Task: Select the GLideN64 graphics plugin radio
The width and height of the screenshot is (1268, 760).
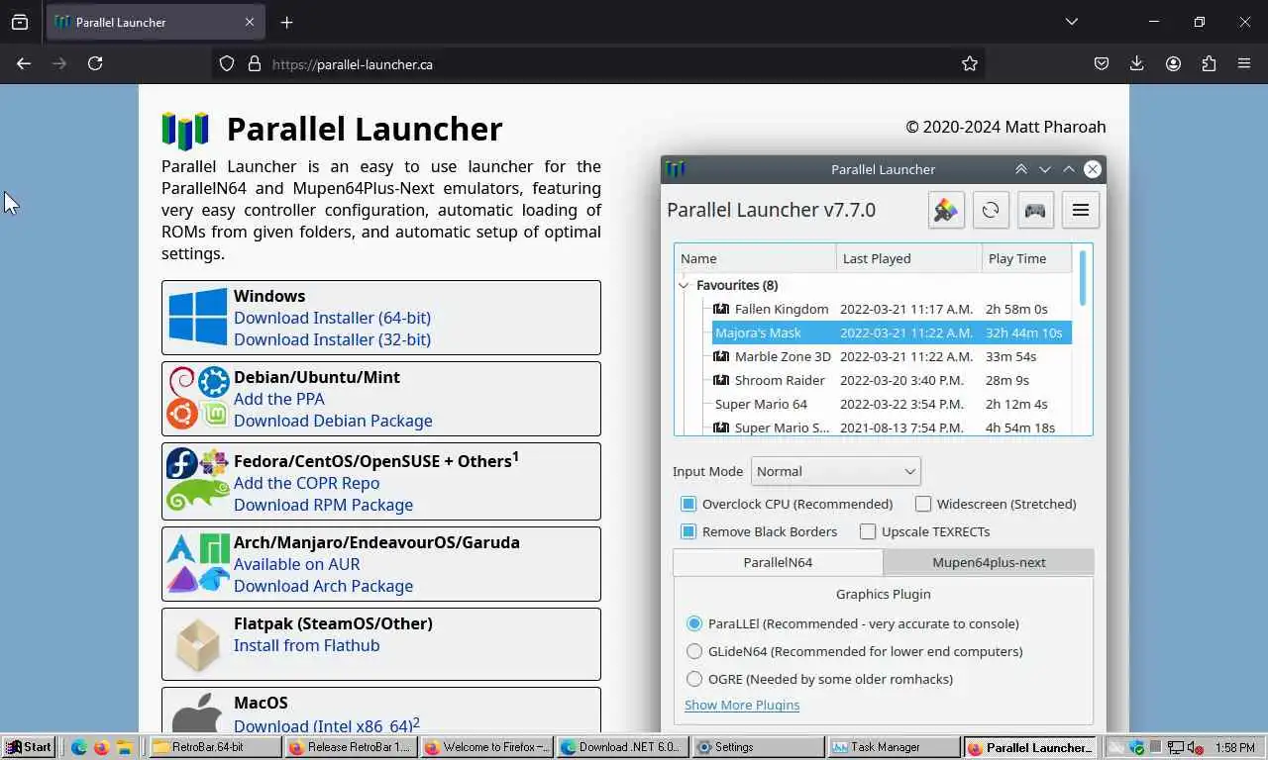Action: [x=694, y=651]
